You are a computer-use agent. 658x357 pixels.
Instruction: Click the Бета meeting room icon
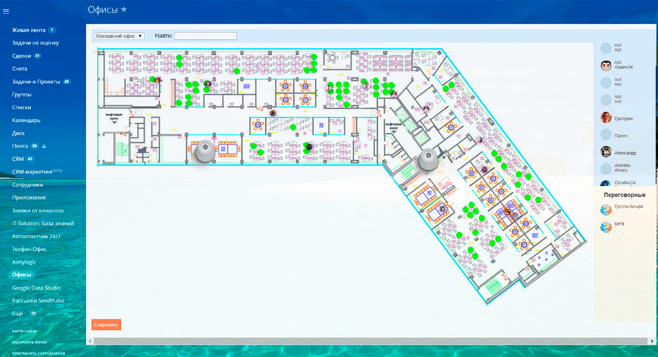[x=606, y=226]
